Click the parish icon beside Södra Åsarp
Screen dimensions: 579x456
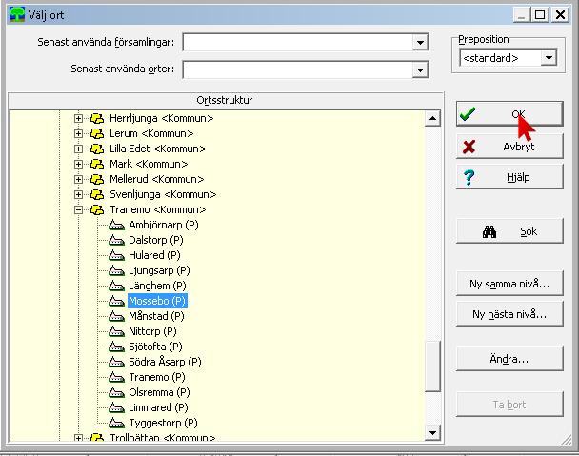click(x=117, y=362)
